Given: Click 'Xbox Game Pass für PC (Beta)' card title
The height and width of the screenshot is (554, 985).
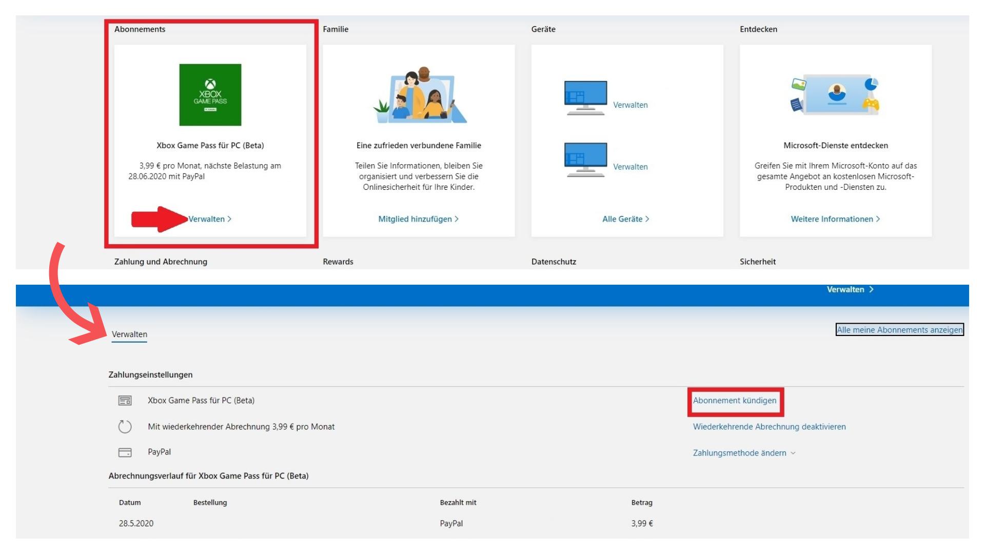Looking at the screenshot, I should click(x=210, y=146).
